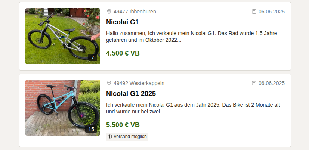Click the 49492 Westerkappeln location text

click(139, 84)
